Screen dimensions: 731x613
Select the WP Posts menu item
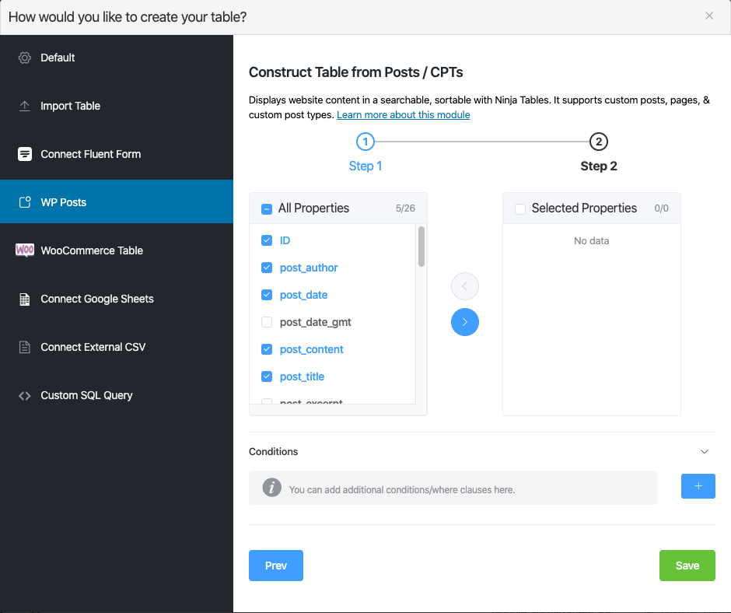tap(64, 202)
